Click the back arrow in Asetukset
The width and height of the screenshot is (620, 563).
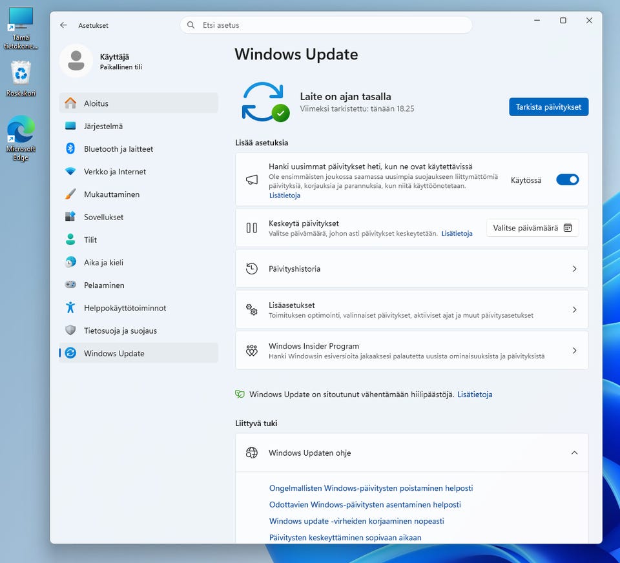tap(63, 25)
